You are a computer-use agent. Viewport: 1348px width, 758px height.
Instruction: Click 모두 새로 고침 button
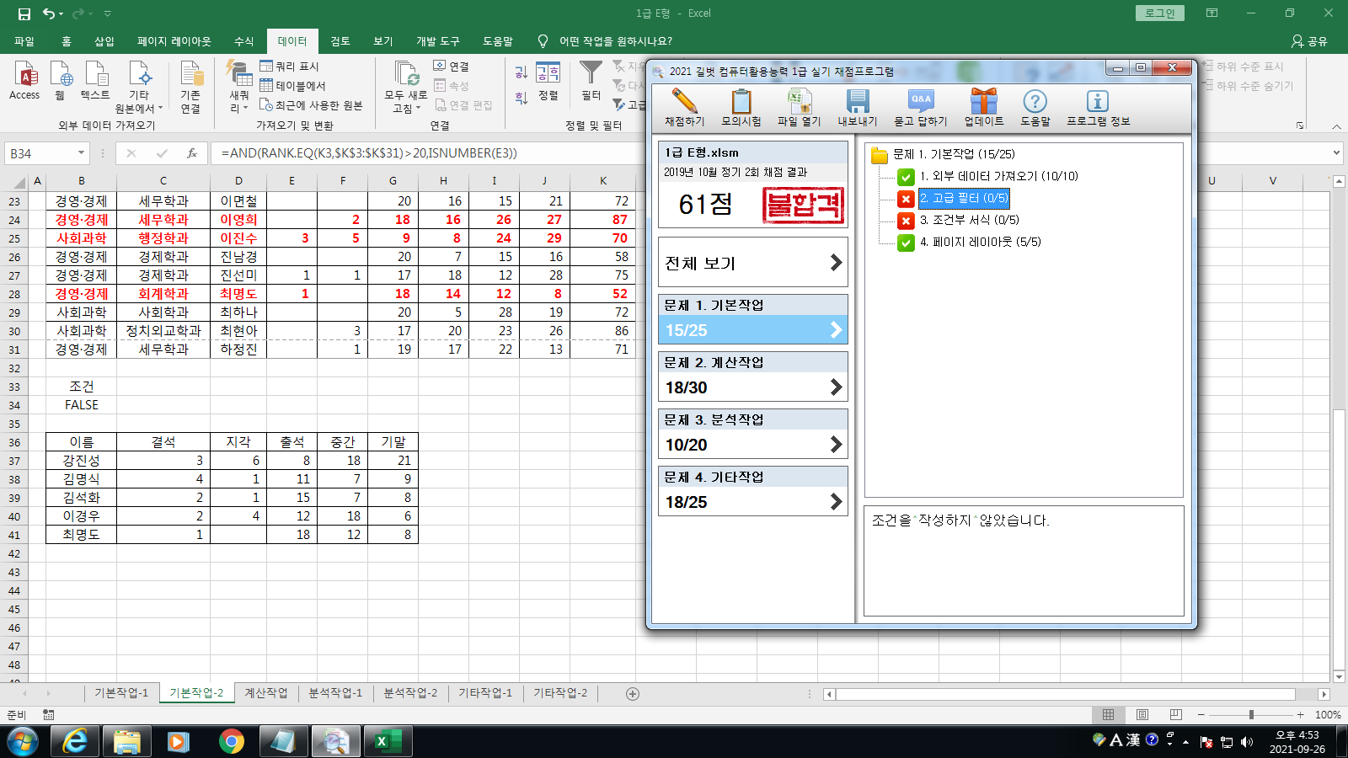click(406, 84)
